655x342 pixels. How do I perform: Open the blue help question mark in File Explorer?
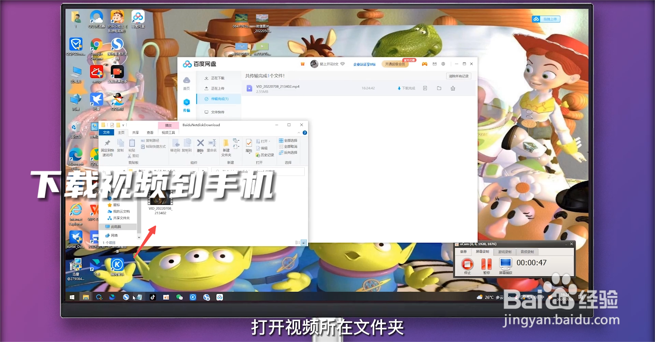305,133
